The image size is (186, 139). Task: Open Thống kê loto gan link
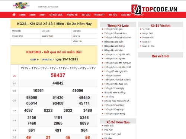[113, 29]
